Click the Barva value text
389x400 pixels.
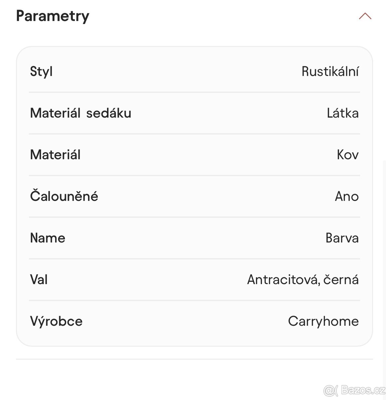[342, 238]
